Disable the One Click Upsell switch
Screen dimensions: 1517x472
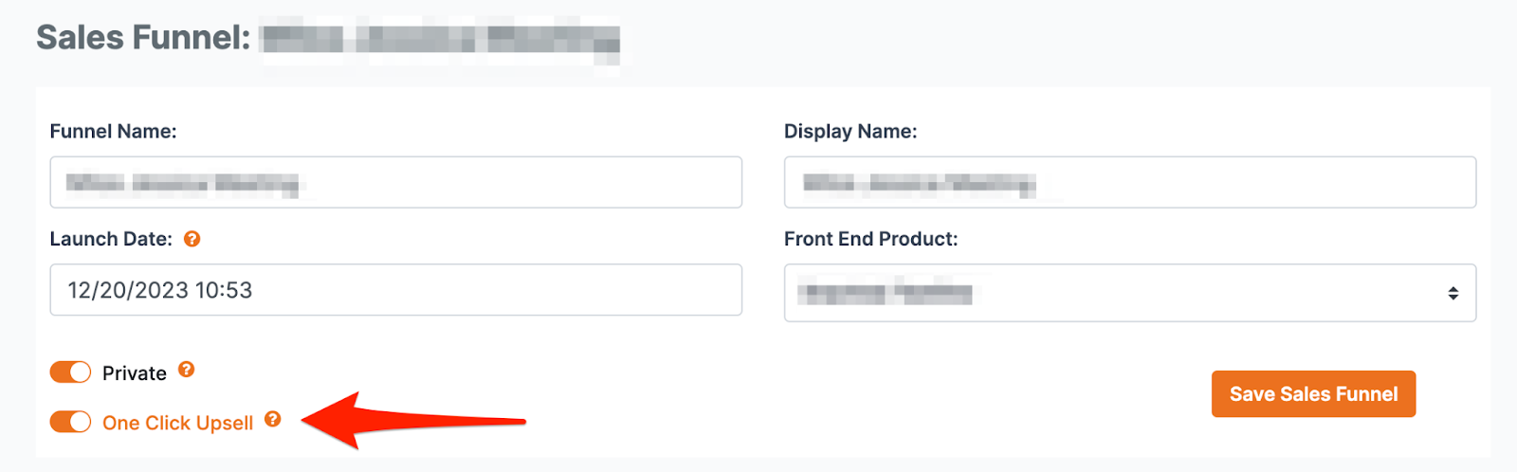tap(70, 422)
